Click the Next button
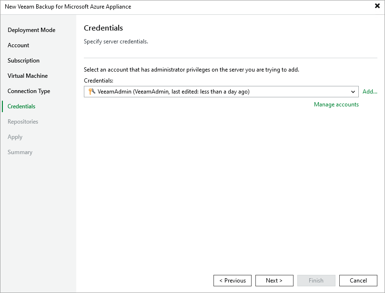385x293 pixels. [274, 281]
